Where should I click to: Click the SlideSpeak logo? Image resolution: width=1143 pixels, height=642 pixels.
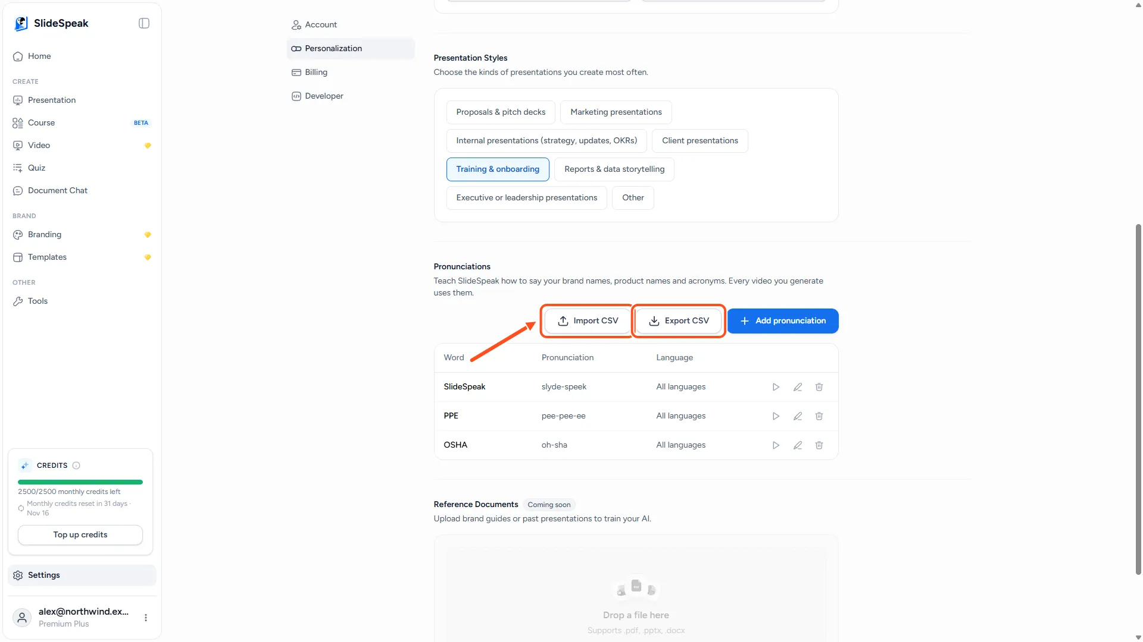[51, 23]
